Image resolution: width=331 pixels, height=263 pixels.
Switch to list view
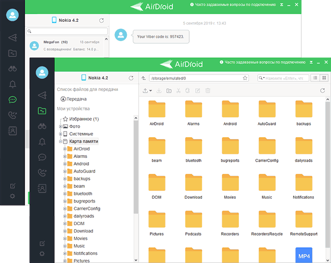point(315,78)
